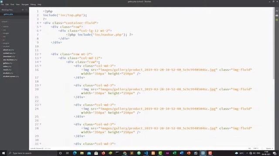Open the Debug menu
This screenshot has height=156, width=279.
tap(33, 4)
